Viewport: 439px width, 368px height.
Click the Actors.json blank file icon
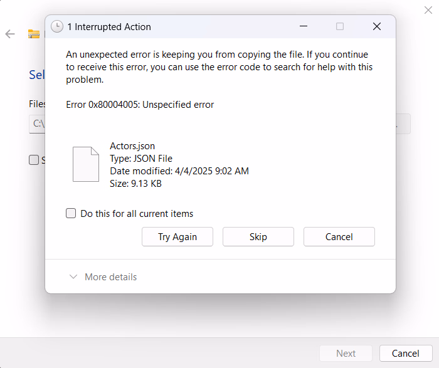[x=86, y=164]
